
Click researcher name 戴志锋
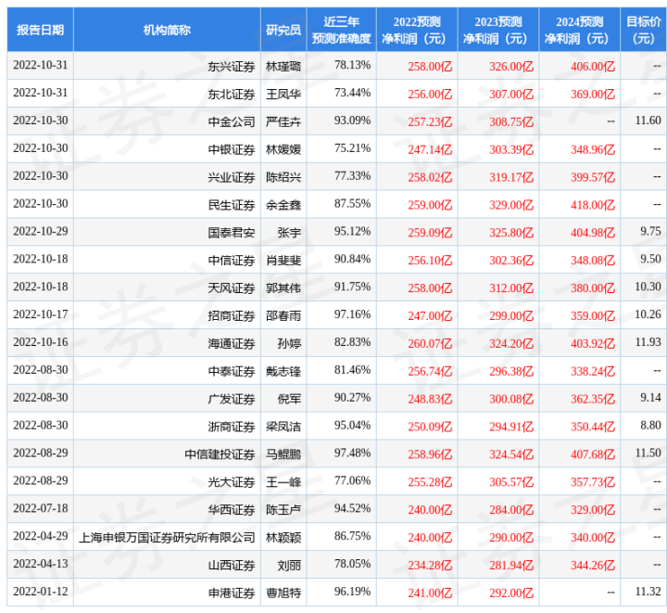click(283, 371)
